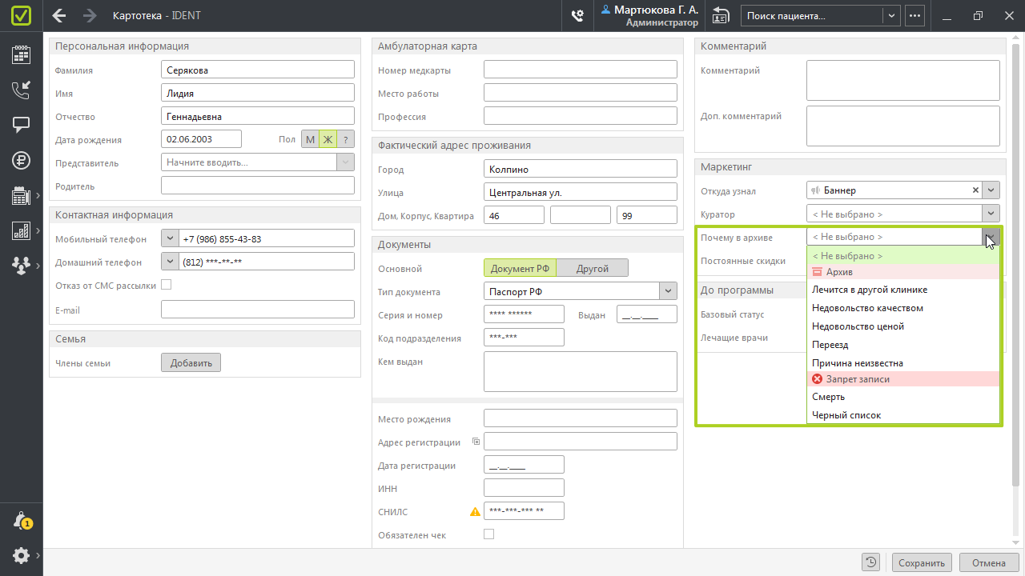Viewport: 1025px width, 576px height.
Task: Go back using the back arrow
Action: click(58, 15)
